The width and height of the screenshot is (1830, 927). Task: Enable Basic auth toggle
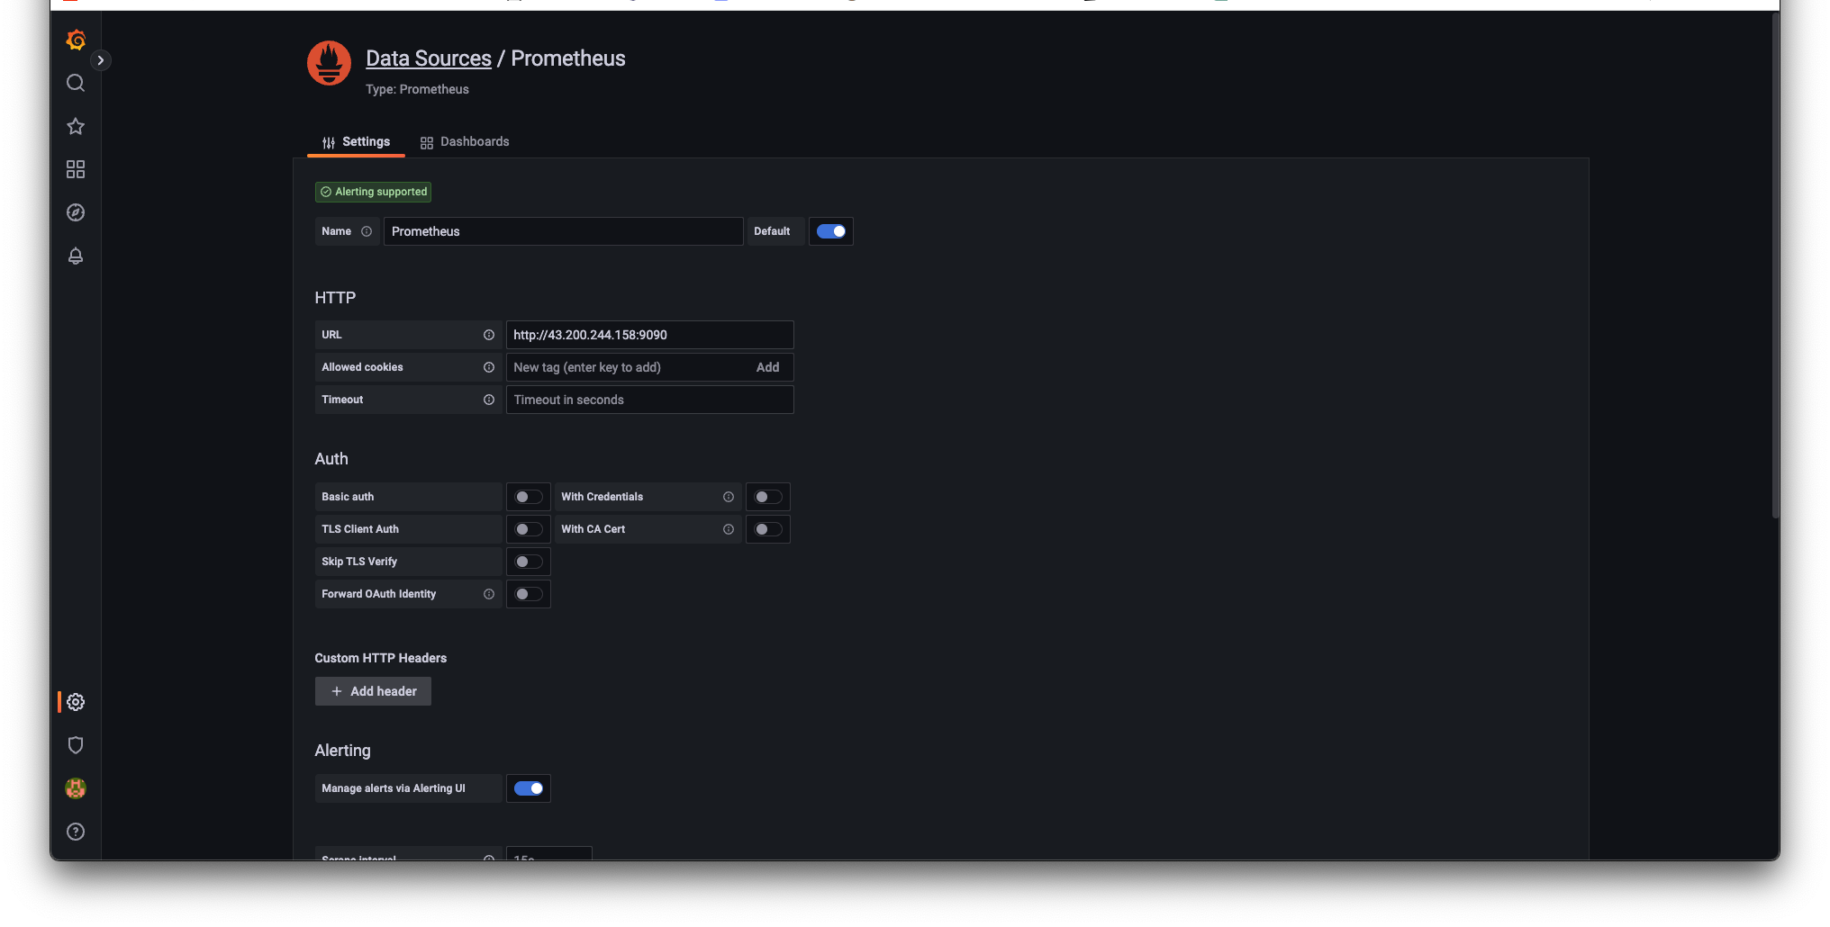point(529,497)
